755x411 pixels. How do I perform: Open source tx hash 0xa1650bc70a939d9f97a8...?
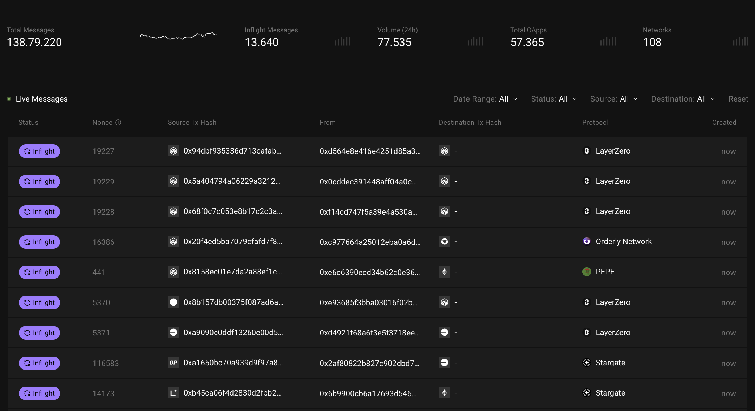(x=233, y=363)
